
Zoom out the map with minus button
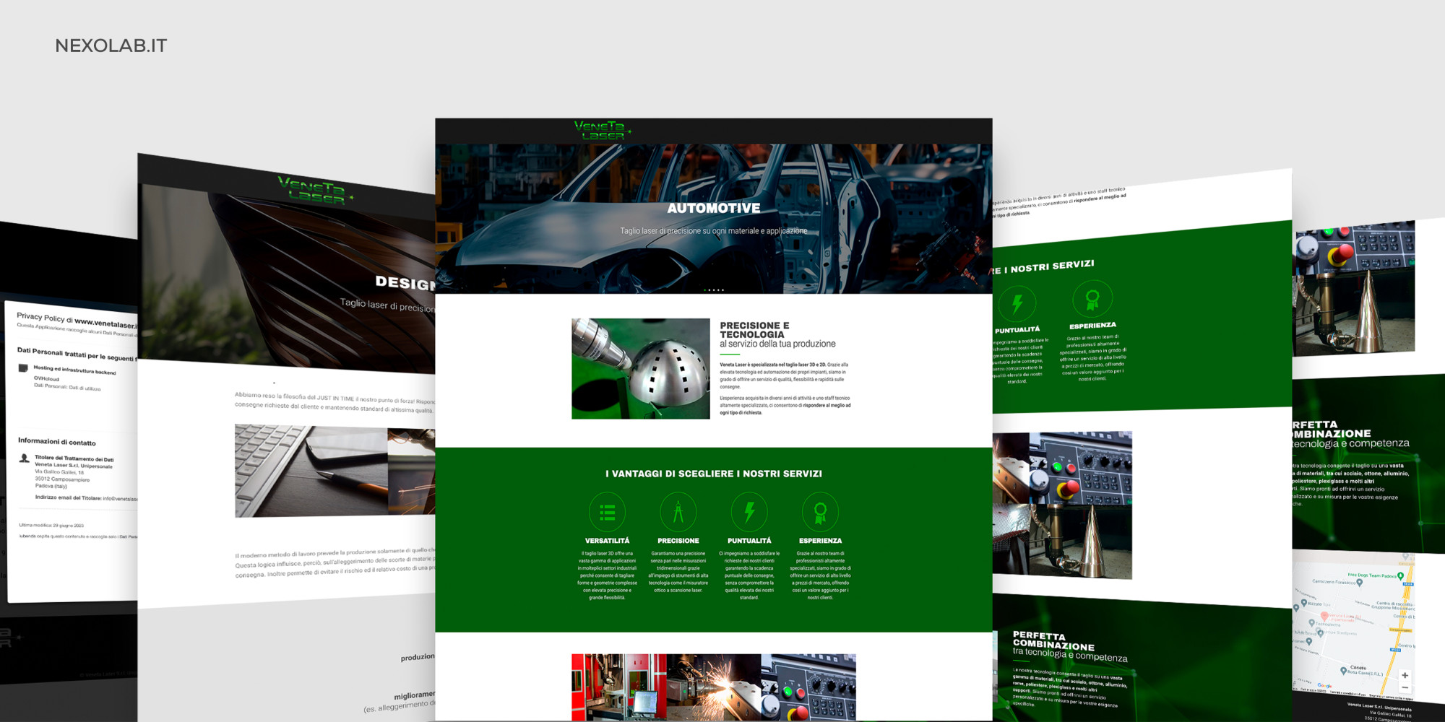point(1405,688)
